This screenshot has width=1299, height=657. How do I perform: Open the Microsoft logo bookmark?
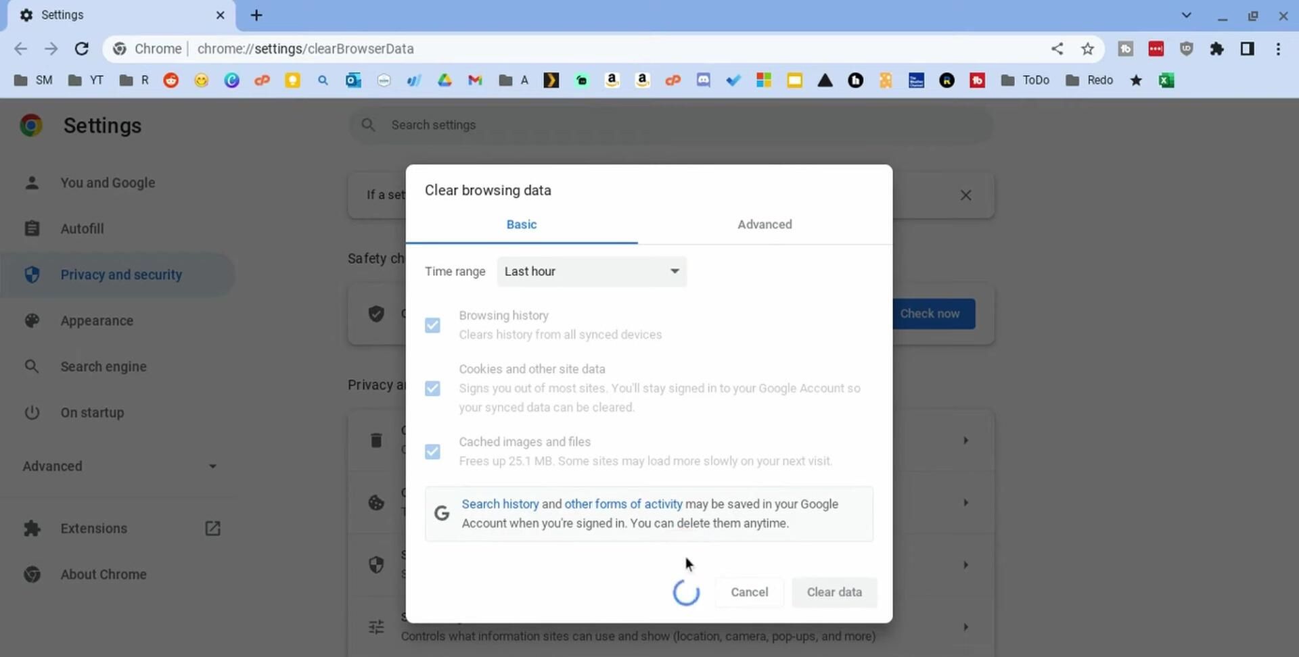pos(764,80)
